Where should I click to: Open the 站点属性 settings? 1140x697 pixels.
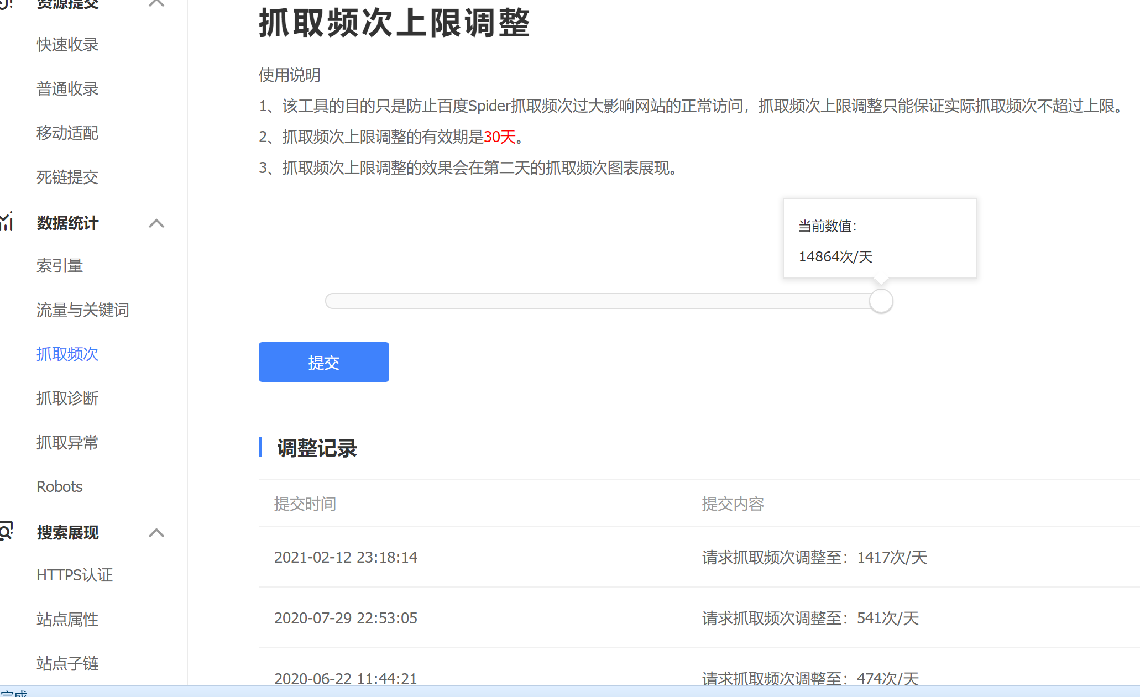click(x=67, y=619)
